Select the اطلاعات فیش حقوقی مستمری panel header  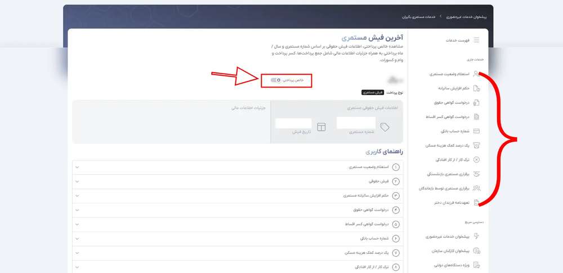pos(373,107)
